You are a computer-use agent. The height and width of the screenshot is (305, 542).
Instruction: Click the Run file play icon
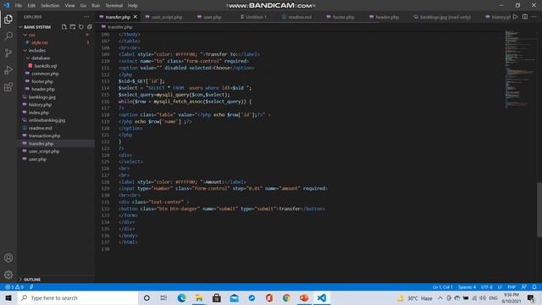point(516,17)
